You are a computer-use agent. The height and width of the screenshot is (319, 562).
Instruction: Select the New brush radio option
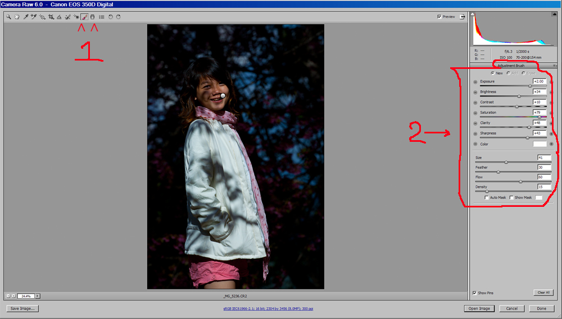(x=493, y=73)
